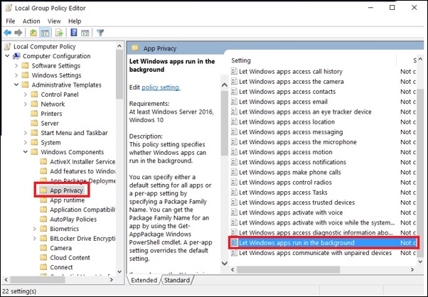The height and width of the screenshot is (297, 428).
Task: Open the File menu
Action: pos(11,21)
